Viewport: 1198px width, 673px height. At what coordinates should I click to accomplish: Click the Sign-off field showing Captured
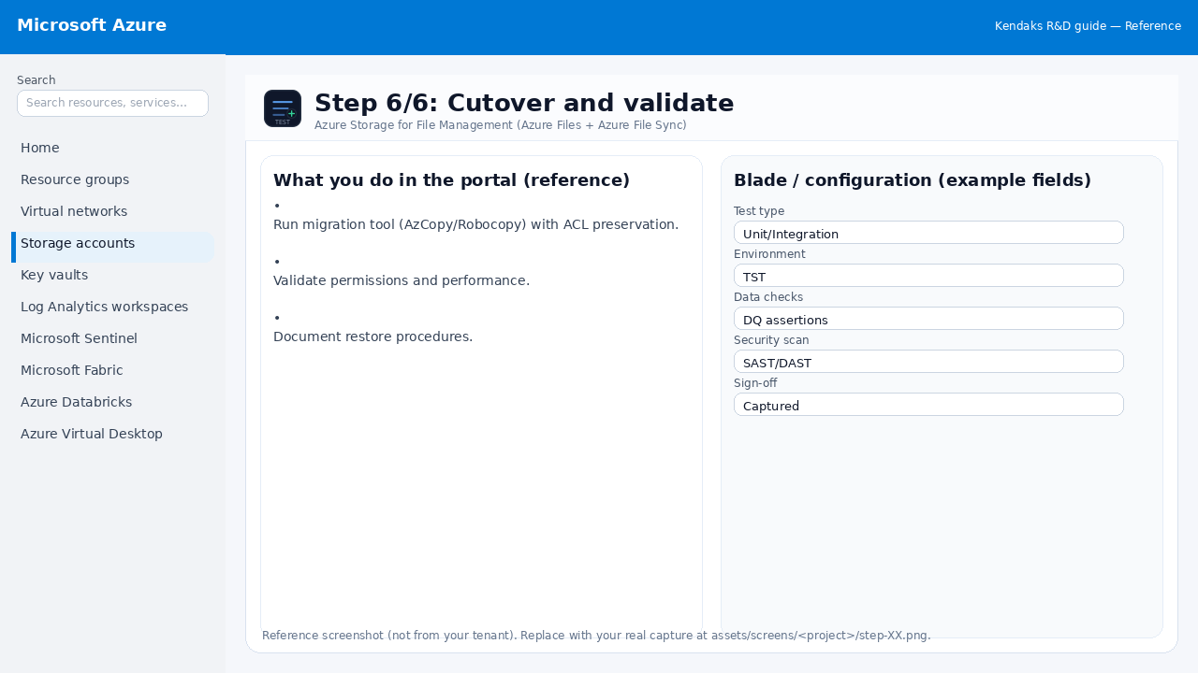click(x=928, y=404)
